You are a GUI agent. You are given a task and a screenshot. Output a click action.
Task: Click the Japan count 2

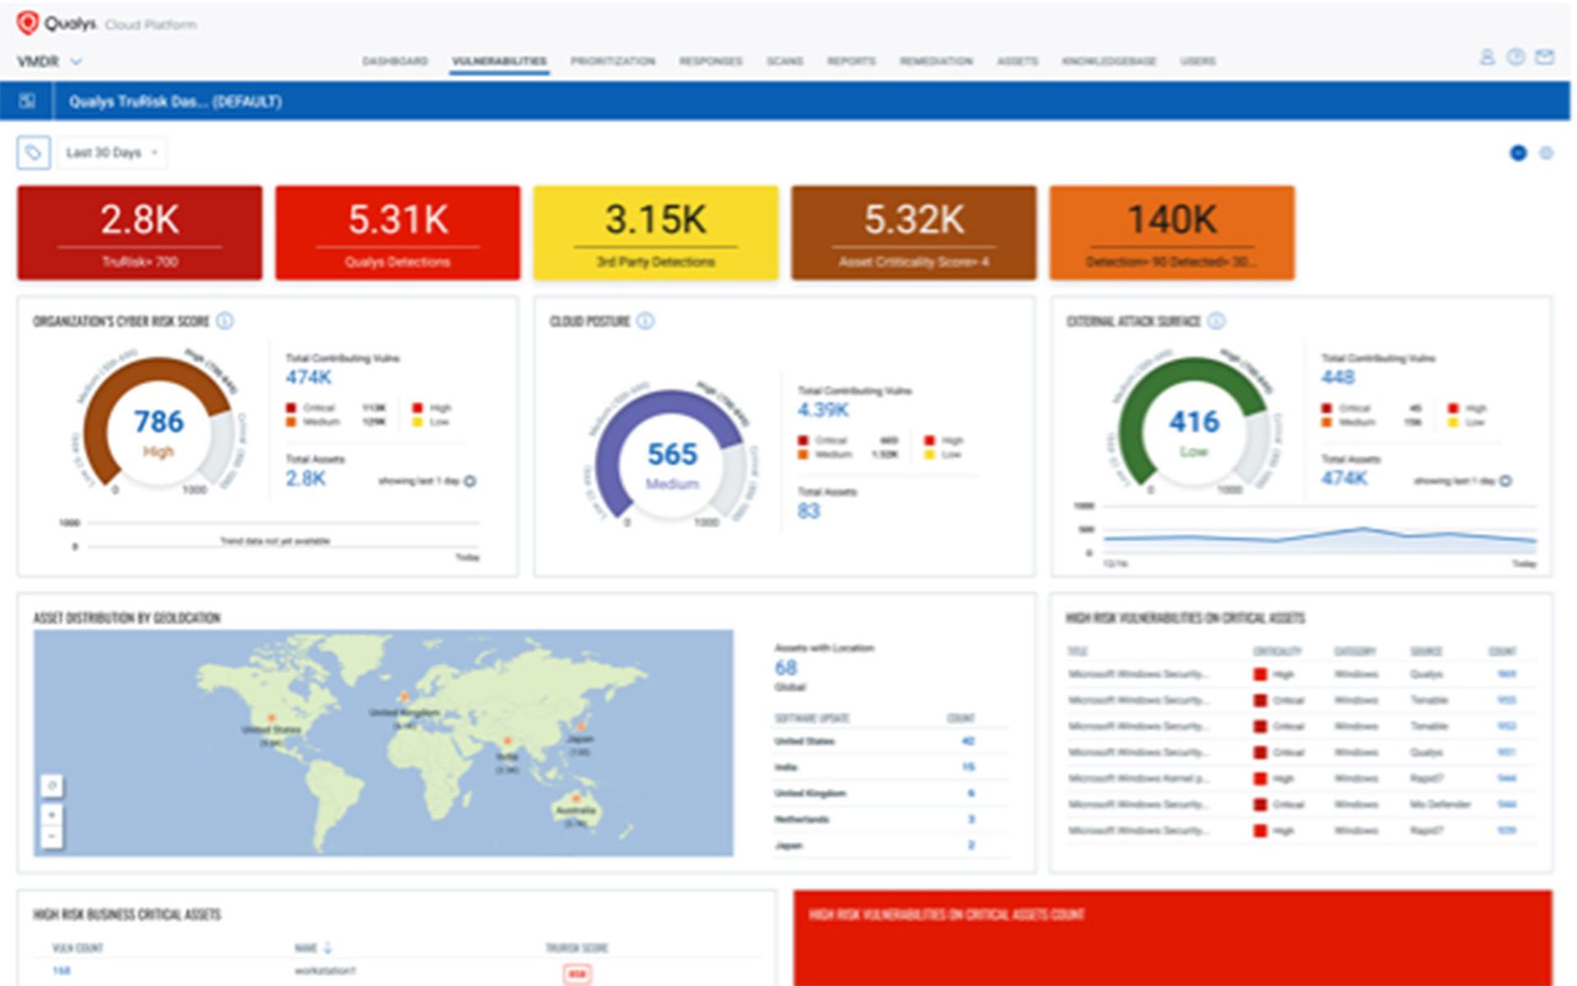point(971,845)
